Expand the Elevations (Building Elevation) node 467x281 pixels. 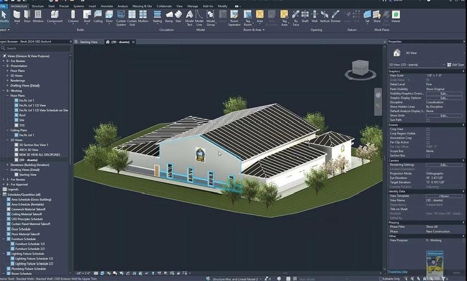7,164
